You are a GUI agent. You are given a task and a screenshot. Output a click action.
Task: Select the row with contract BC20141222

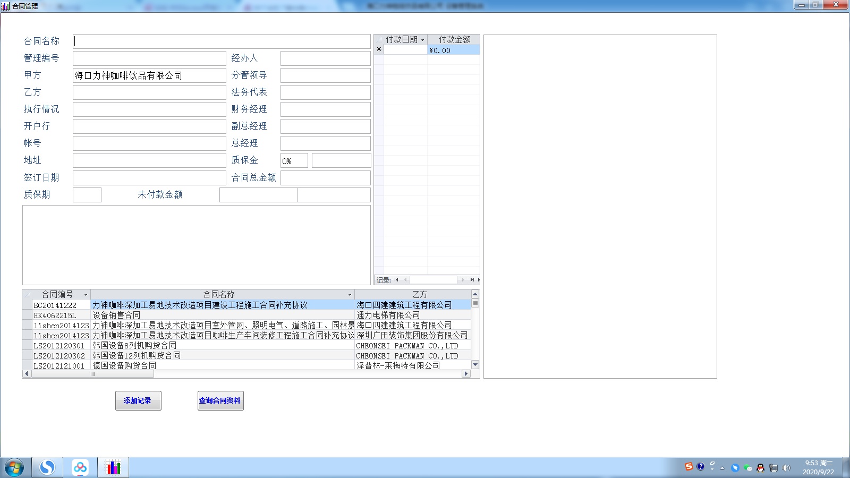pos(246,305)
